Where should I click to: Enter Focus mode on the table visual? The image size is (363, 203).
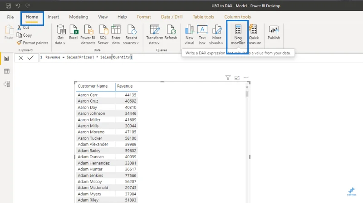[x=237, y=78]
